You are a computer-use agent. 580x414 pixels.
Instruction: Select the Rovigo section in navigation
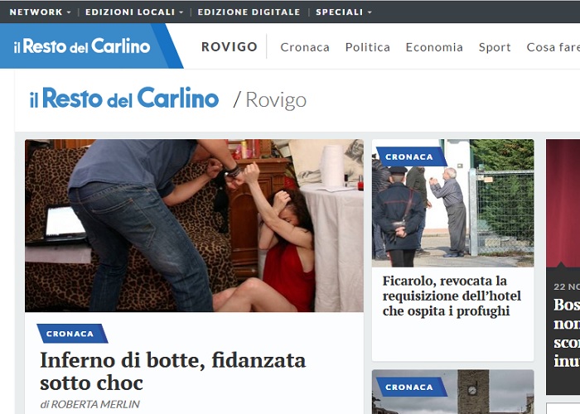click(x=230, y=47)
